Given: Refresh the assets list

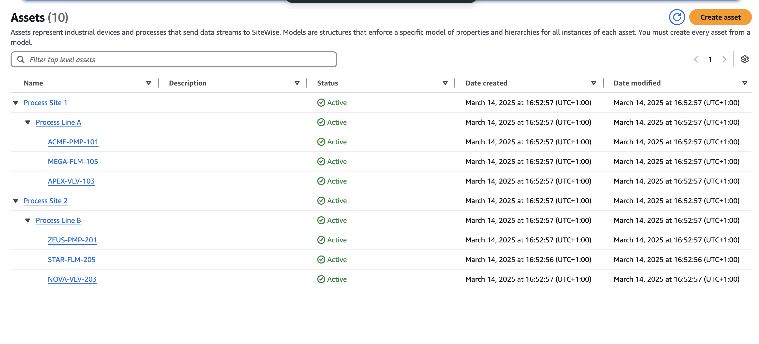Looking at the screenshot, I should [677, 17].
